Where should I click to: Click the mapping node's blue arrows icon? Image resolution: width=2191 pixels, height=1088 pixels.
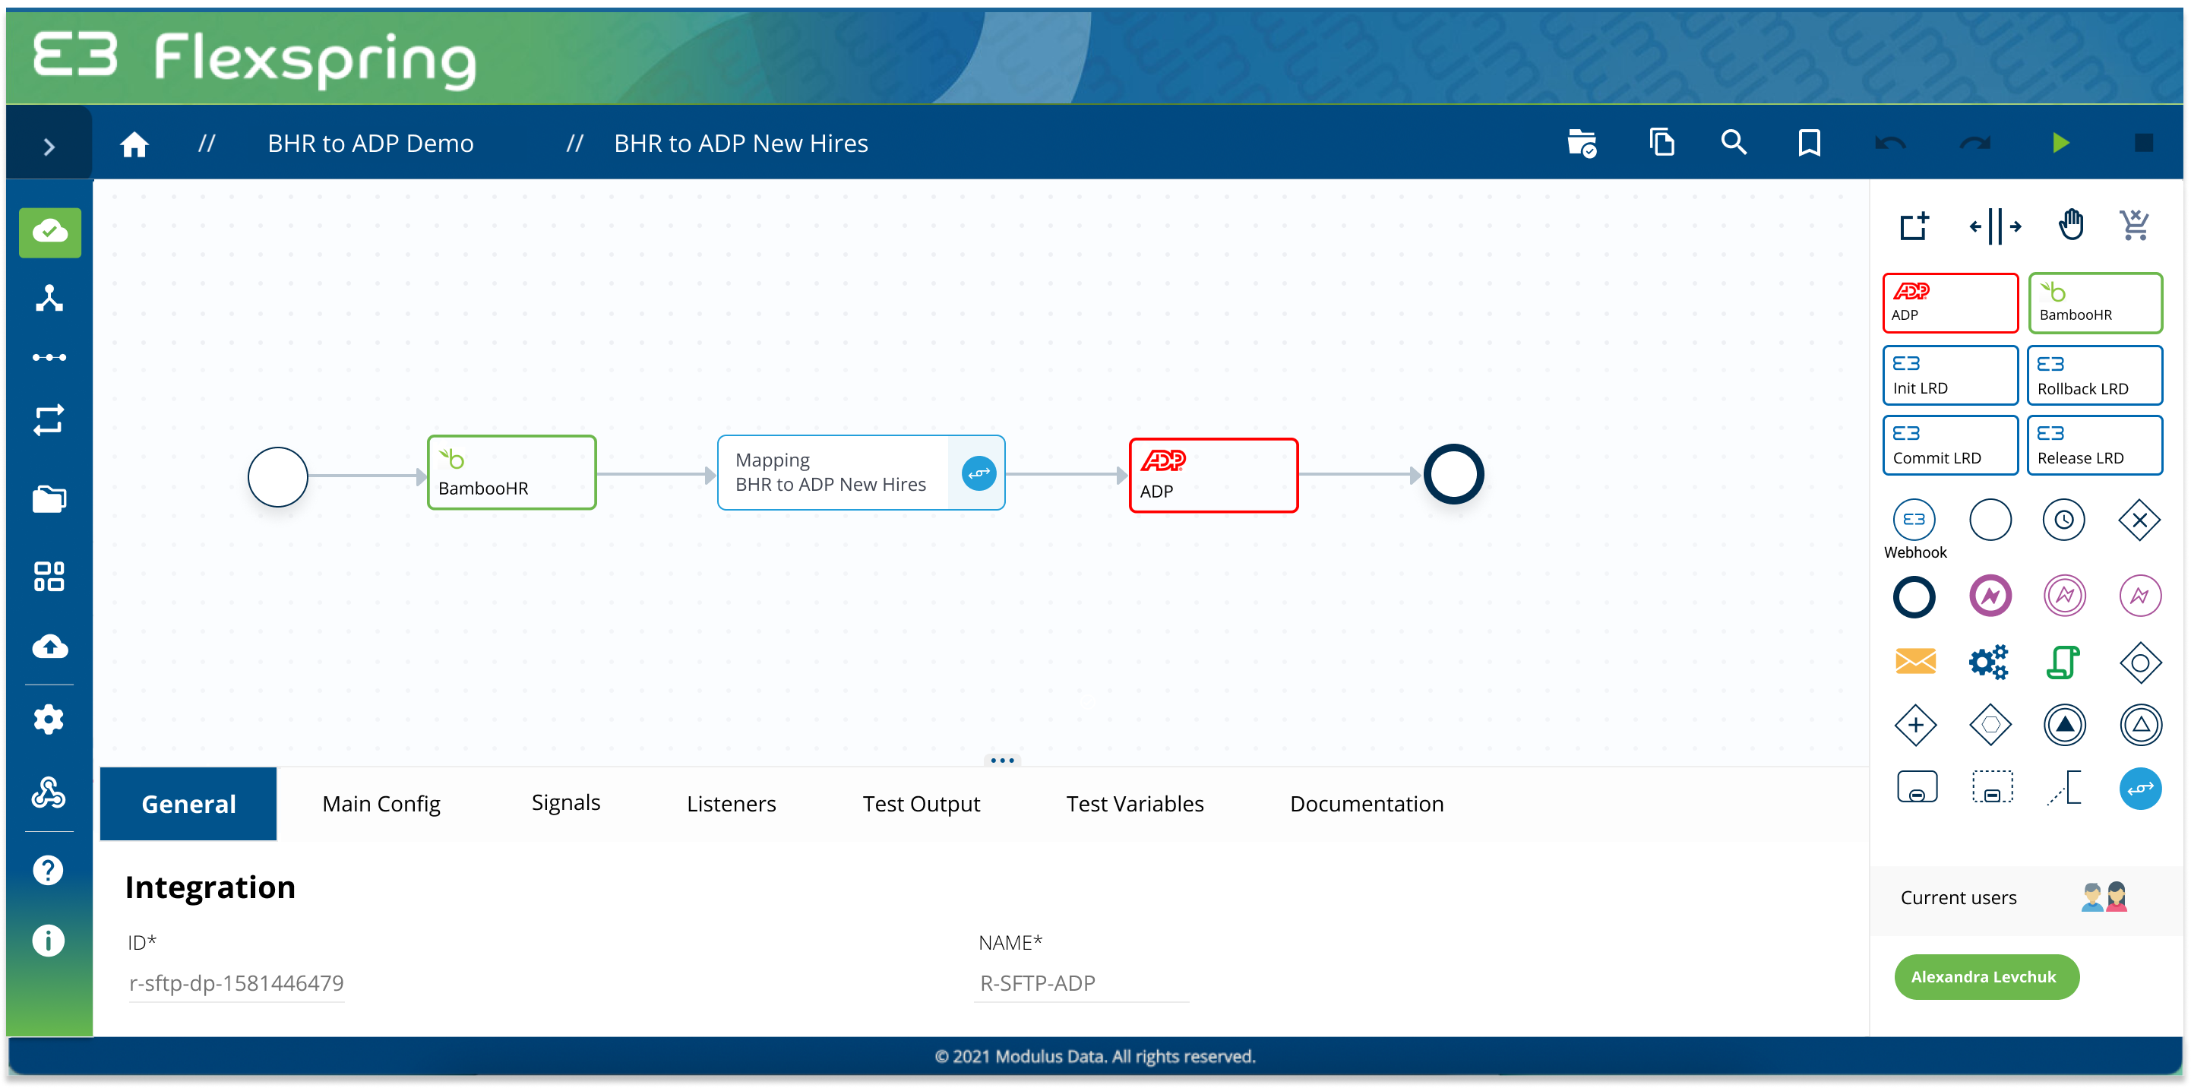pyautogui.click(x=979, y=474)
